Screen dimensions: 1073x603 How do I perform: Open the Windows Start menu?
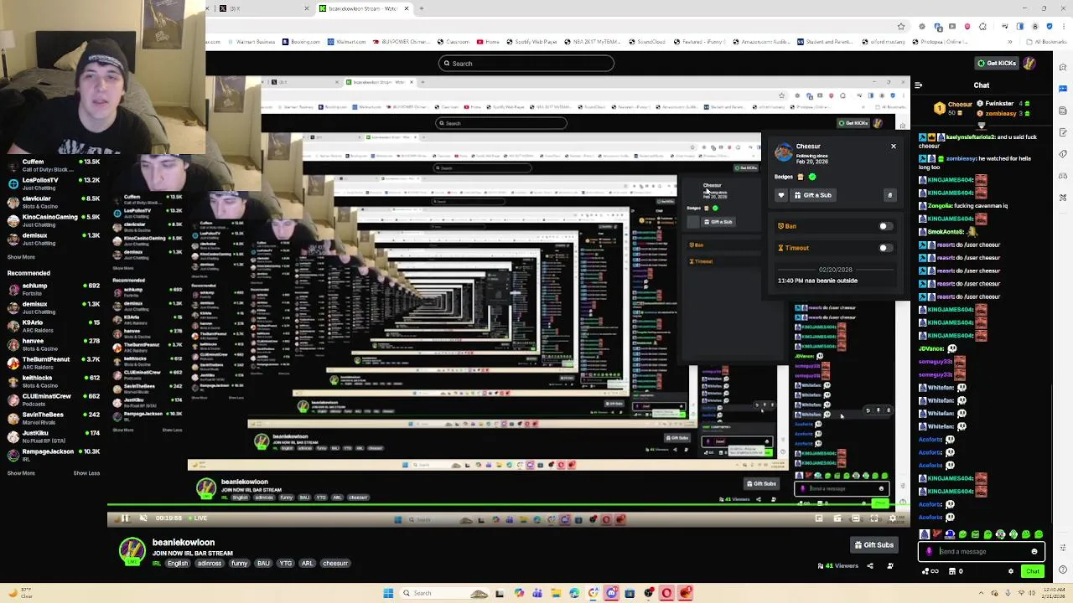[388, 593]
